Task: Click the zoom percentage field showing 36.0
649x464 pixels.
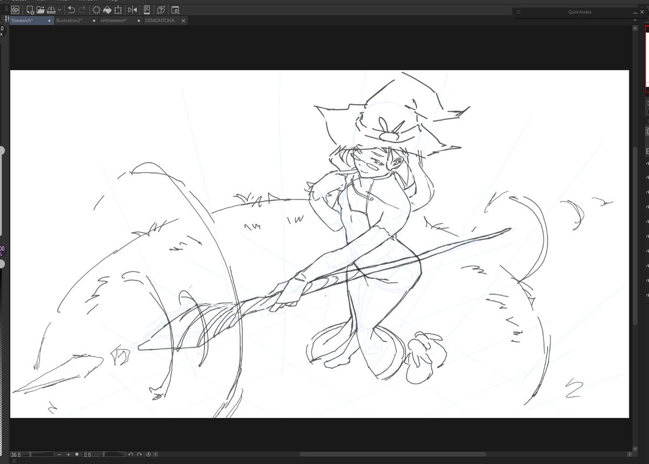Action: (19, 455)
